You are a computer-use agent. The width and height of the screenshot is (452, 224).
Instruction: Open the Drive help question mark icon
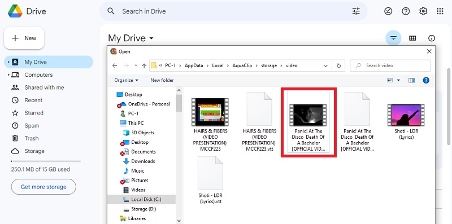point(406,11)
